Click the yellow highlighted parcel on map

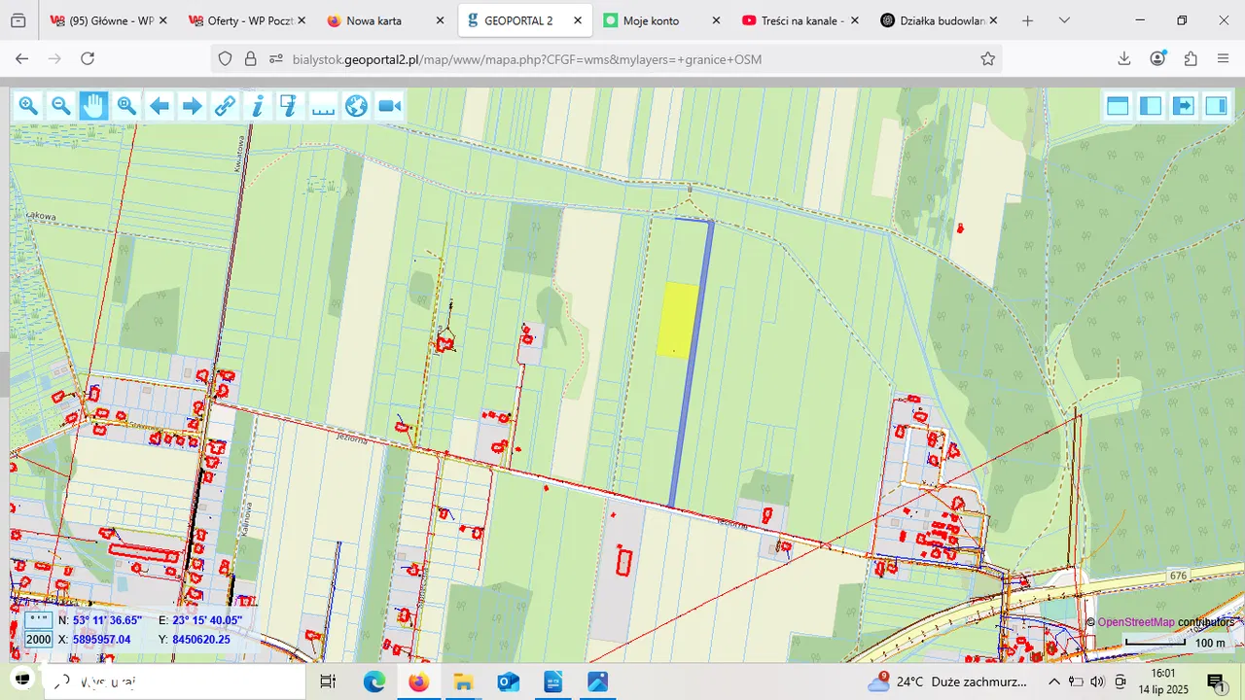point(678,320)
